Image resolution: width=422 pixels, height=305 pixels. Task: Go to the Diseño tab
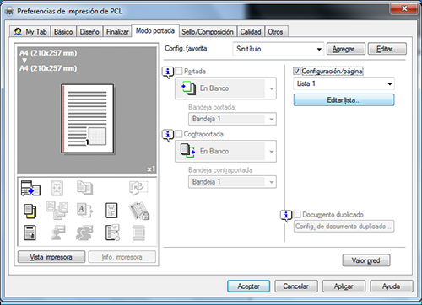89,32
